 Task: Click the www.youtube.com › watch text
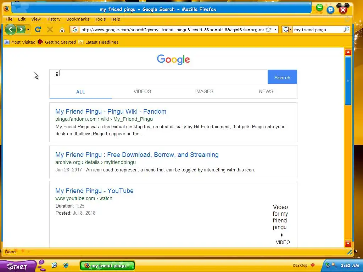(84, 198)
